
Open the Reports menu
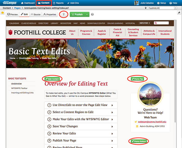tap(58, 3)
